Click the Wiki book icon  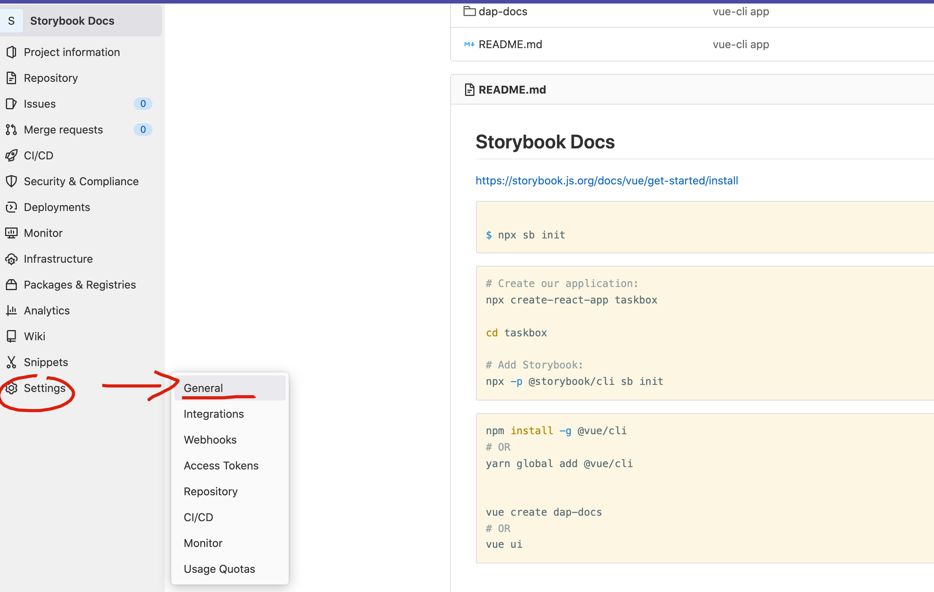[x=11, y=336]
